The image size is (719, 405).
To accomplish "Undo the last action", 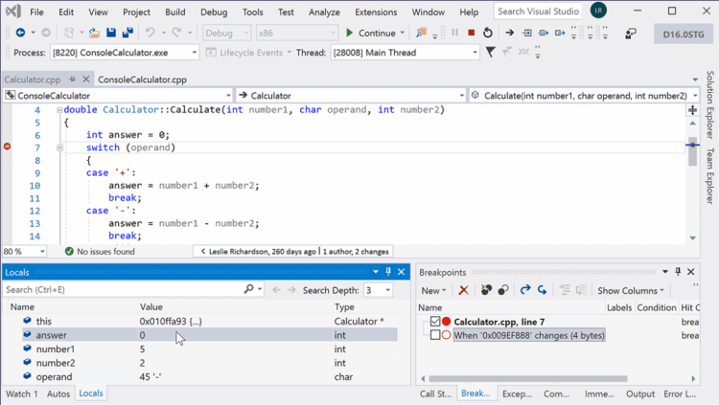I will point(150,33).
